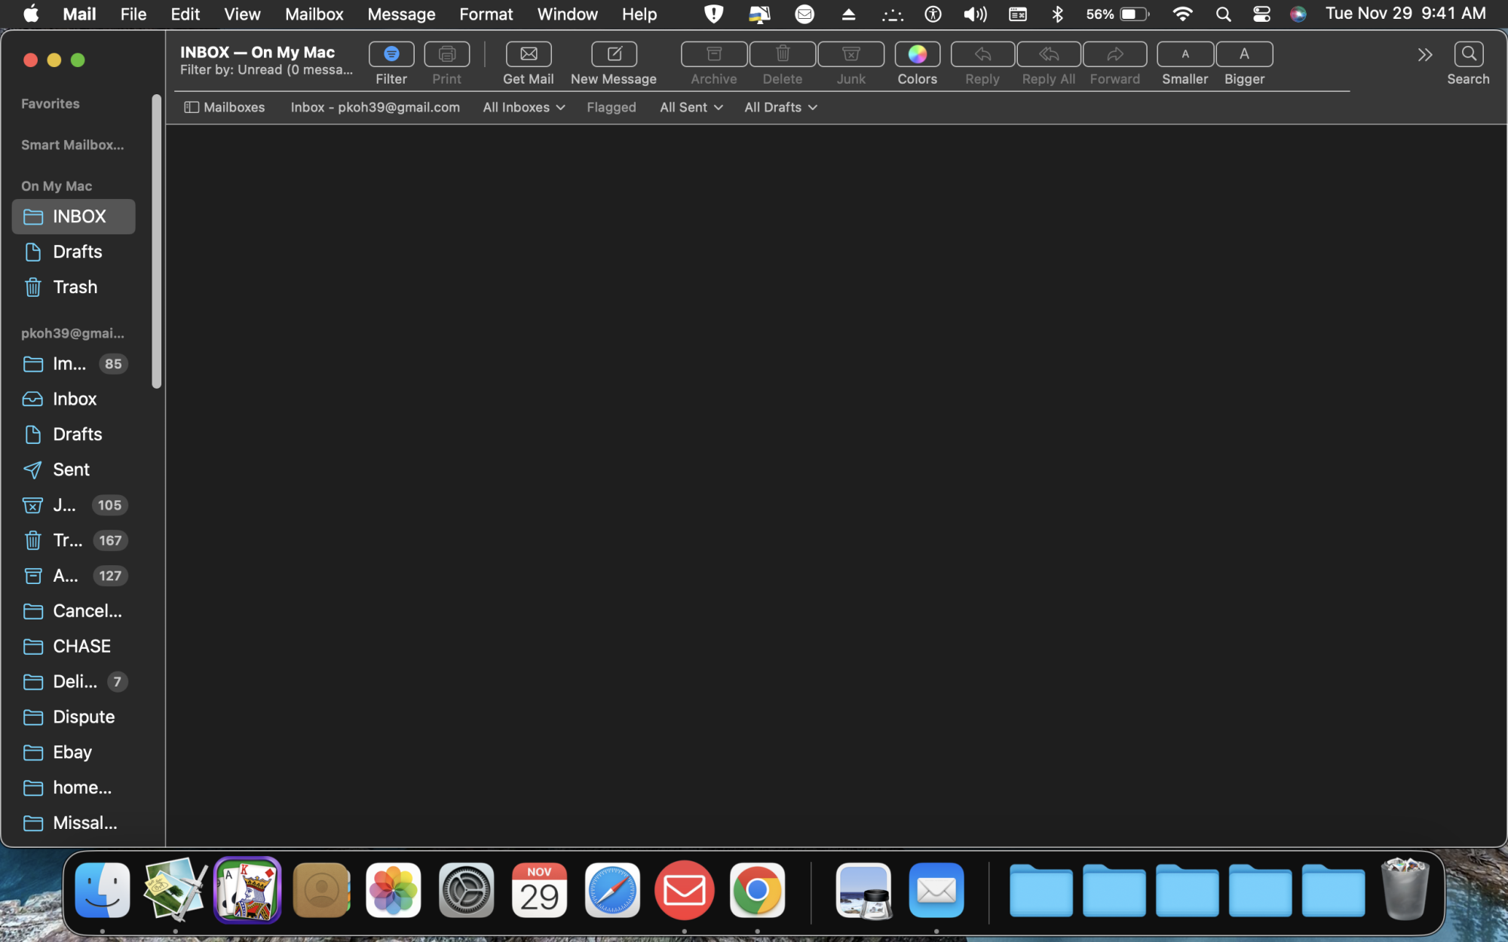Open the Mailbox menu in the menu bar
The height and width of the screenshot is (942, 1508).
[314, 14]
